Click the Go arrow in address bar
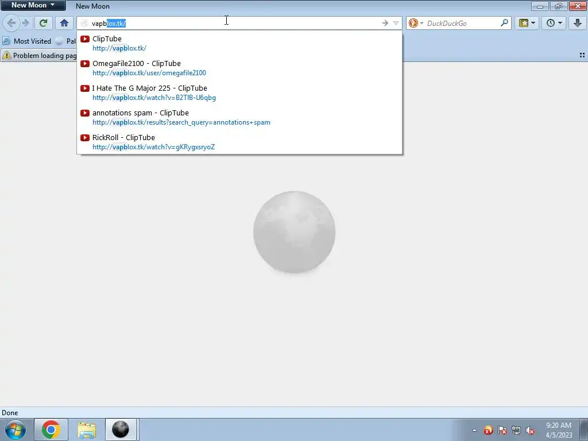The width and height of the screenshot is (588, 441). (385, 23)
